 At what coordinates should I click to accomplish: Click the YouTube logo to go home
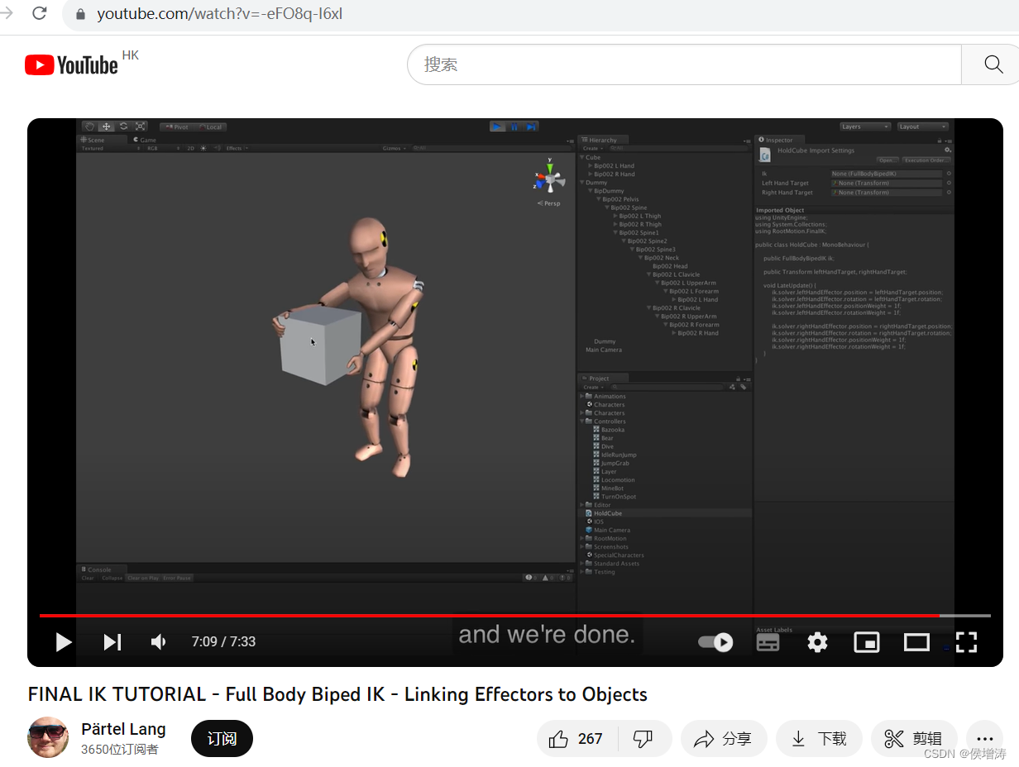point(72,64)
